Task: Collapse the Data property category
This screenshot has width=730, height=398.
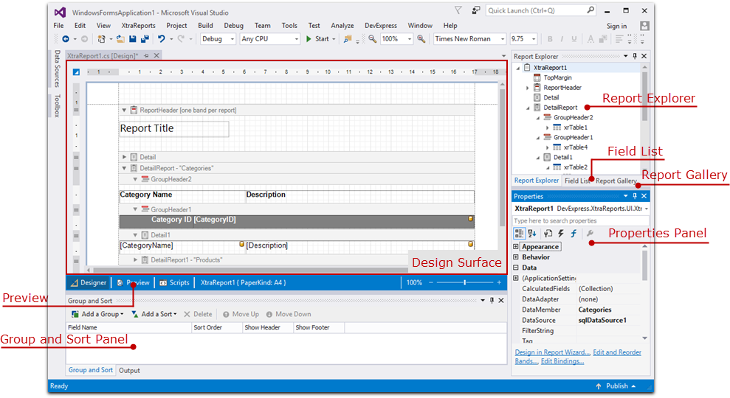Action: point(516,268)
